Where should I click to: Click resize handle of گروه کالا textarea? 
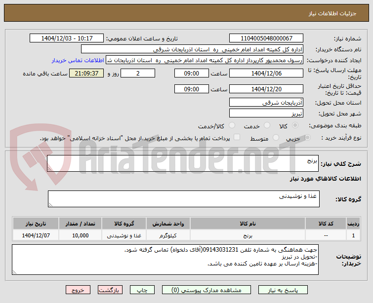point(50,204)
